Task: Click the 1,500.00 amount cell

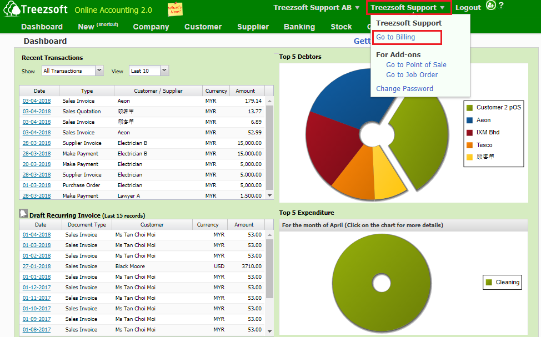Action: tap(251, 196)
